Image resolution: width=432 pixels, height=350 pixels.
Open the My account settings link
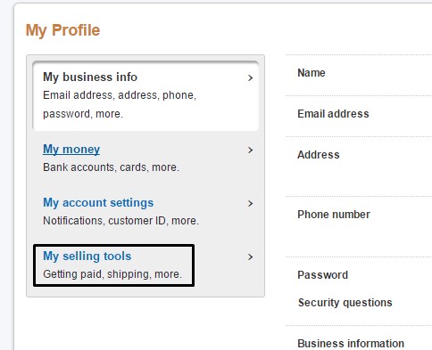(x=98, y=203)
